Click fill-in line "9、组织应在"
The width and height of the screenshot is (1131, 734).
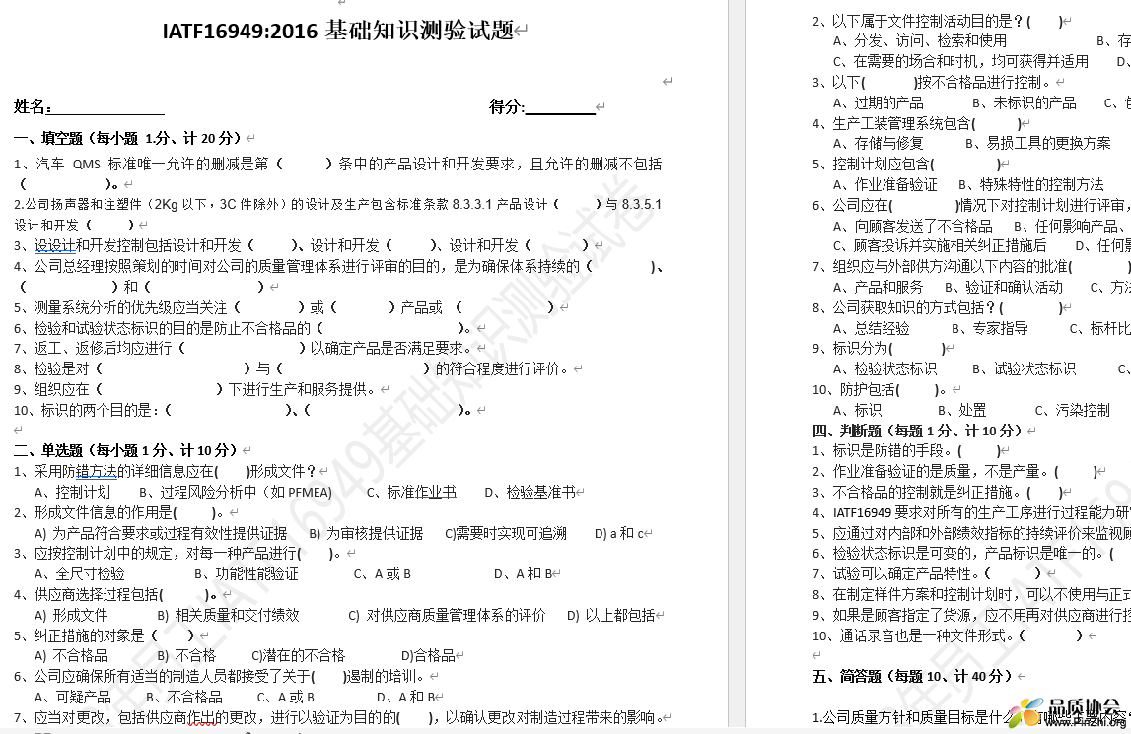(195, 390)
